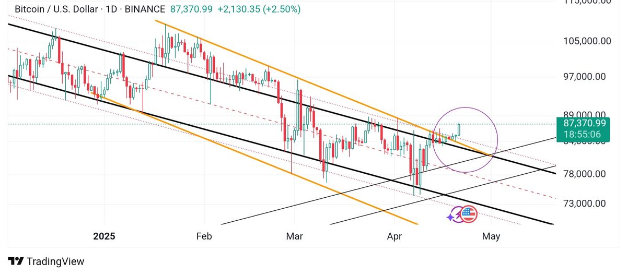Click the Feb label on time axis
Viewport: 627px width, 275px height.
click(204, 236)
